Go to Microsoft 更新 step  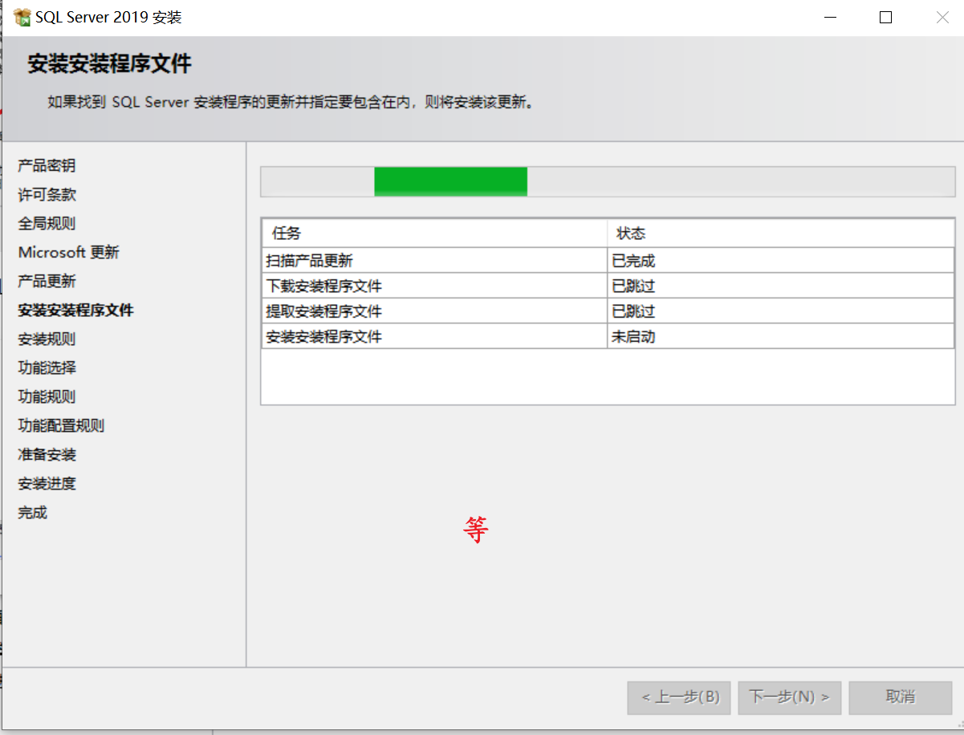point(68,253)
